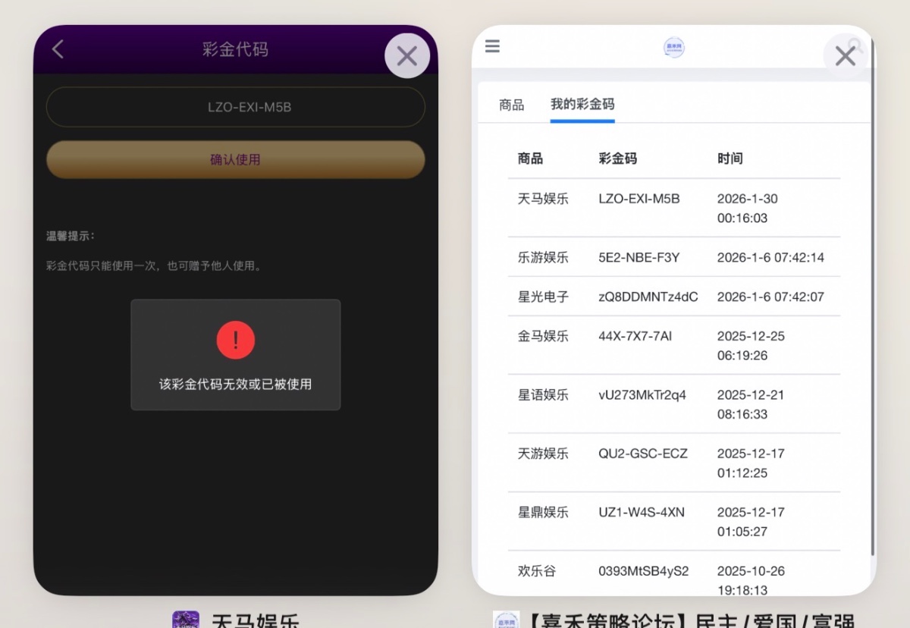
Task: Select the 44X-7X7-7AI code in table
Action: click(x=635, y=336)
